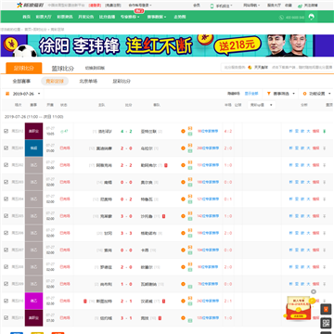Click the red card icon in 2-2 row

coord(166,165)
